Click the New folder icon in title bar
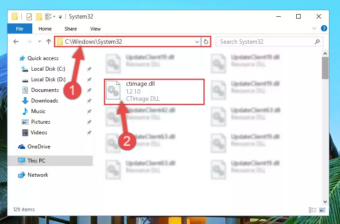Image resolution: width=340 pixels, height=224 pixels. pos(39,17)
